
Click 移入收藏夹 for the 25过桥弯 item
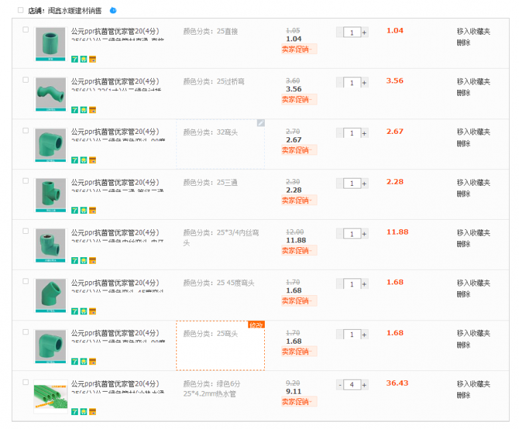tap(473, 81)
